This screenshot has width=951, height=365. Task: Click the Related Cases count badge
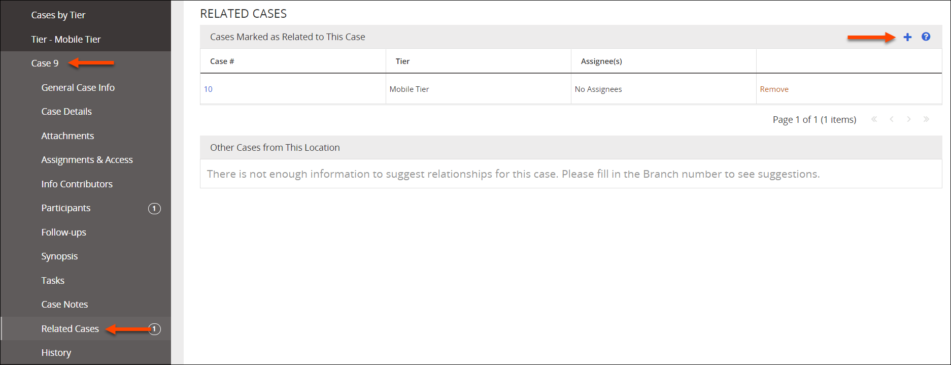(x=154, y=328)
